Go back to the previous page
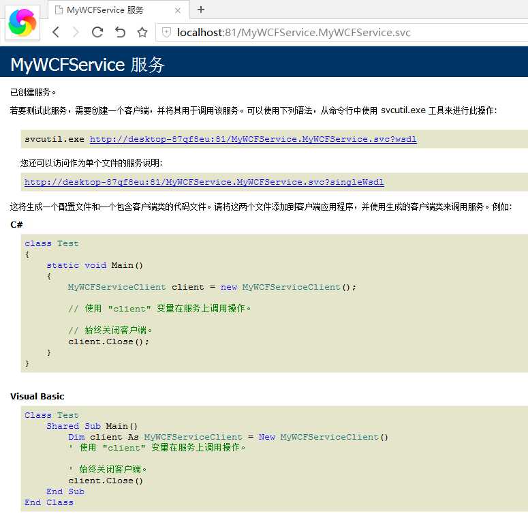This screenshot has width=528, height=516. point(56,32)
